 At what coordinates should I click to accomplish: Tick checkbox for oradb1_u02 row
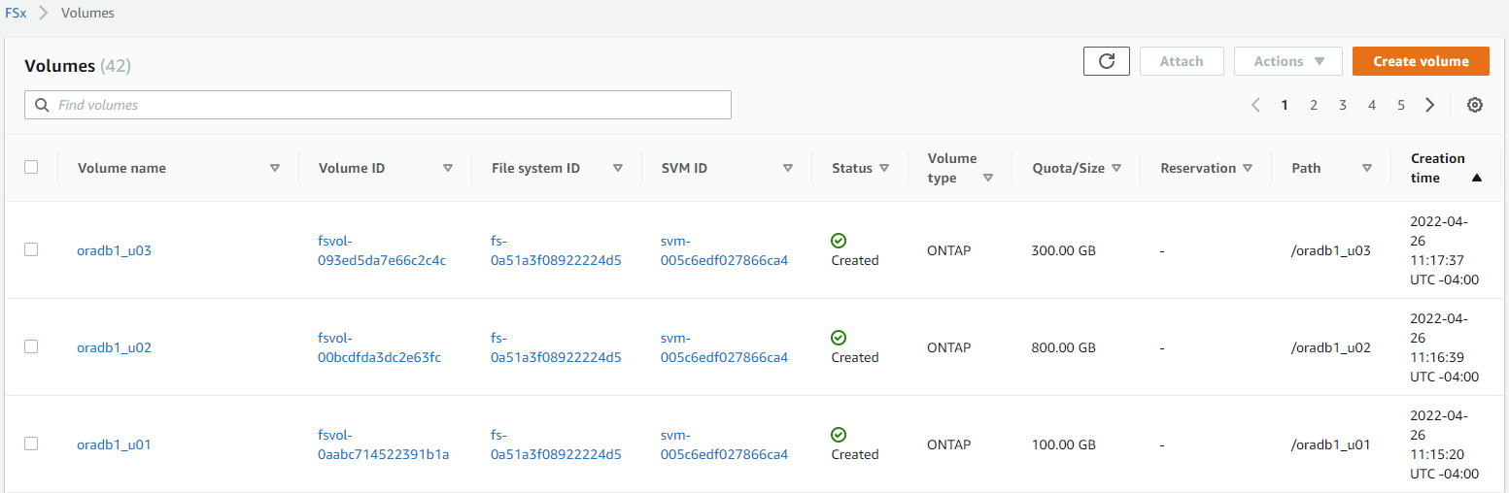(x=31, y=346)
